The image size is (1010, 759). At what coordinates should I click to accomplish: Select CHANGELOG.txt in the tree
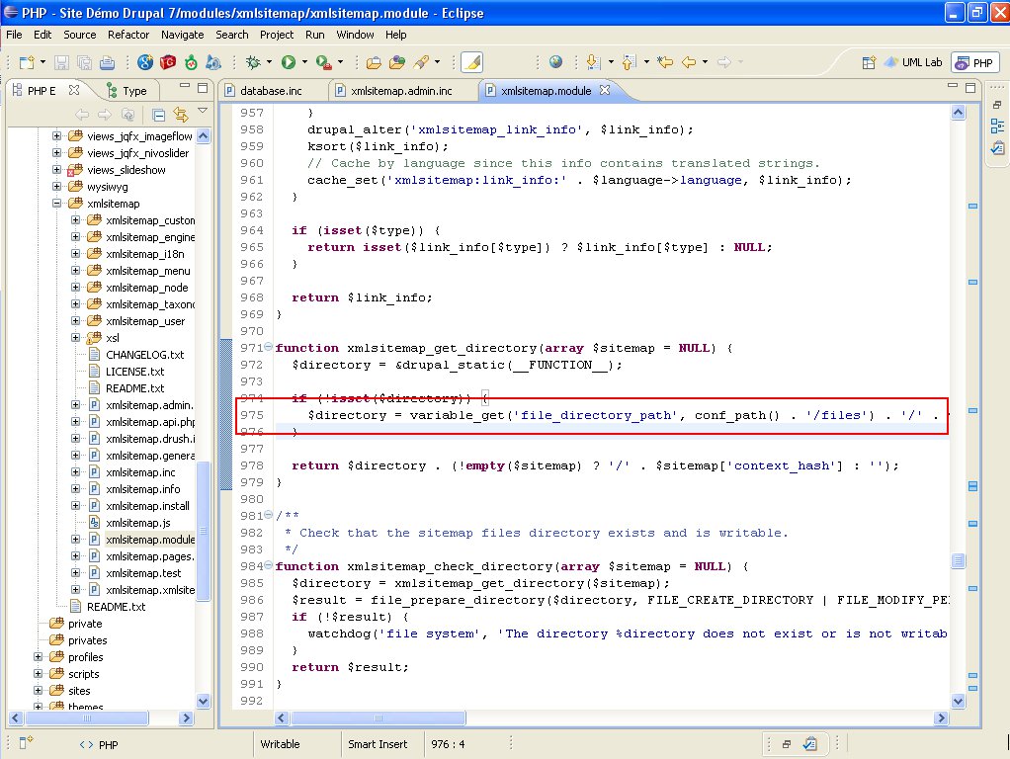coord(145,355)
